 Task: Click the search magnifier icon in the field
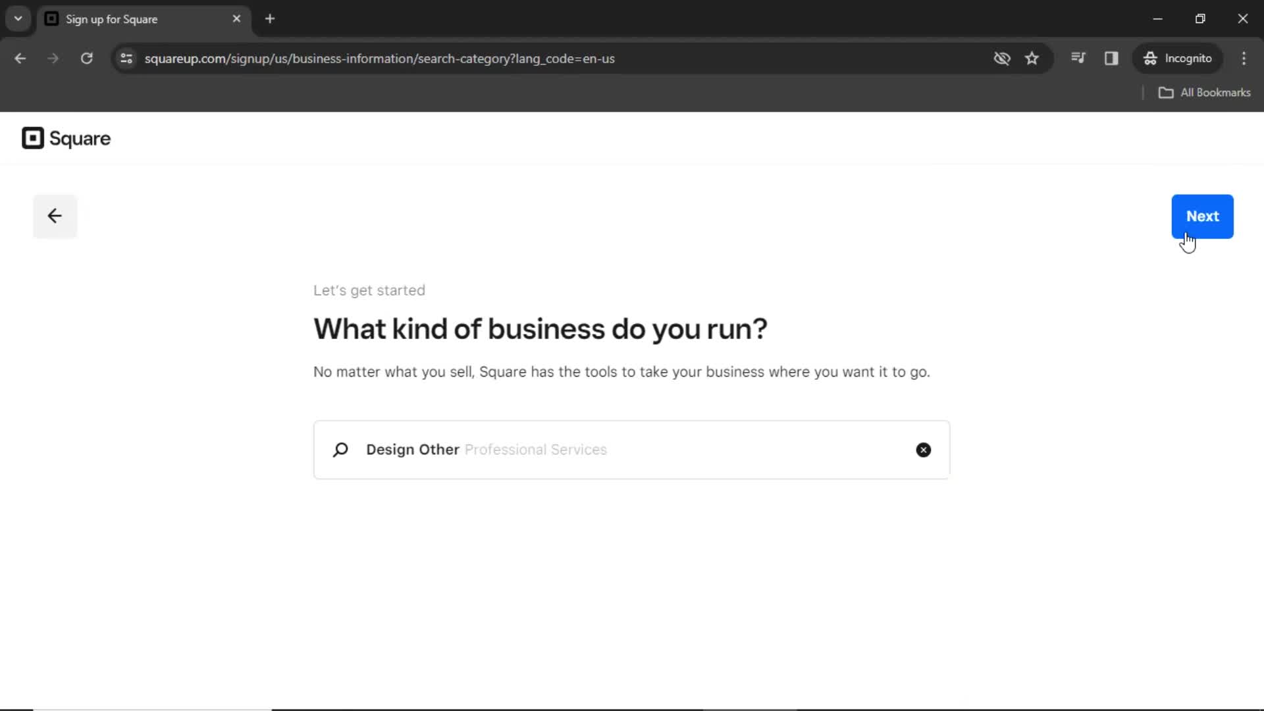340,450
